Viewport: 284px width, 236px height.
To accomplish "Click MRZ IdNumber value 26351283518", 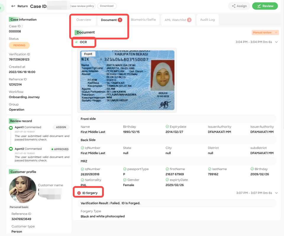I will tap(90, 174).
